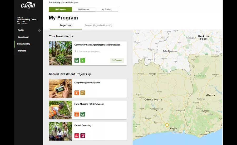Click the Cargill logo
Viewport: 237px width, 145px height.
pos(28,5)
